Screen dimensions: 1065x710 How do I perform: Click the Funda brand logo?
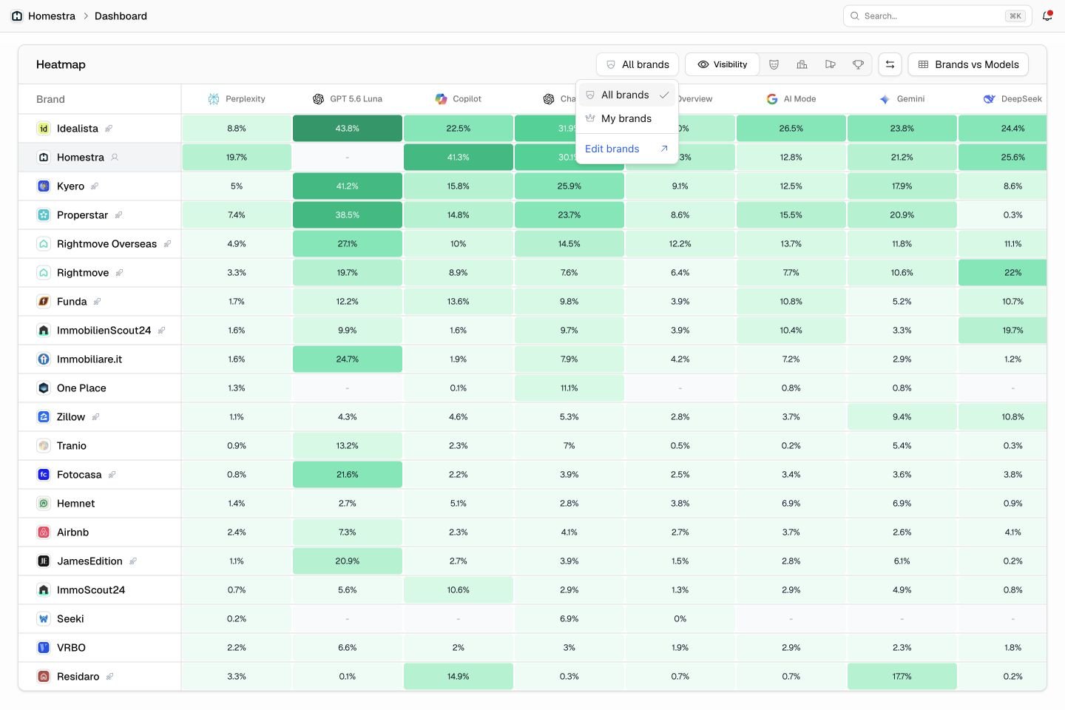tap(44, 302)
